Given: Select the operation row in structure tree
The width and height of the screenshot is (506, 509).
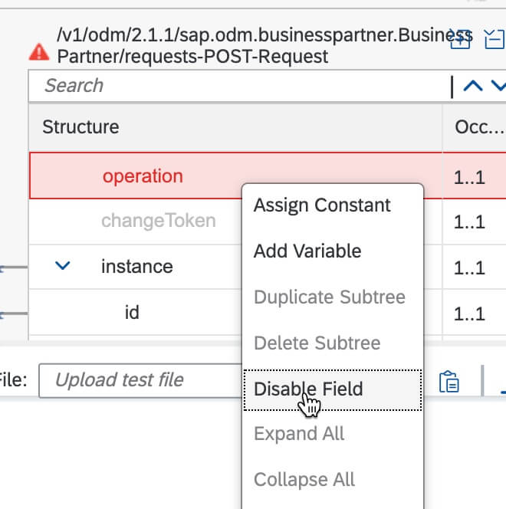Looking at the screenshot, I should point(235,176).
